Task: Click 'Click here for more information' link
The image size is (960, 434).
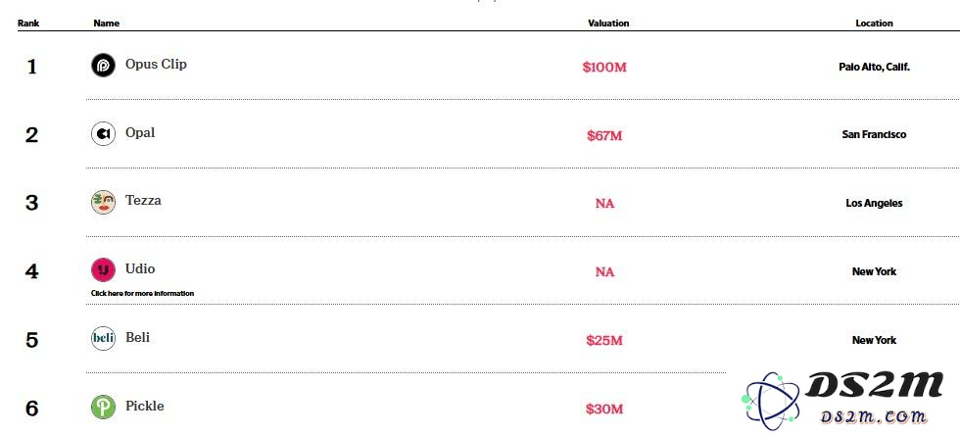Action: [142, 293]
